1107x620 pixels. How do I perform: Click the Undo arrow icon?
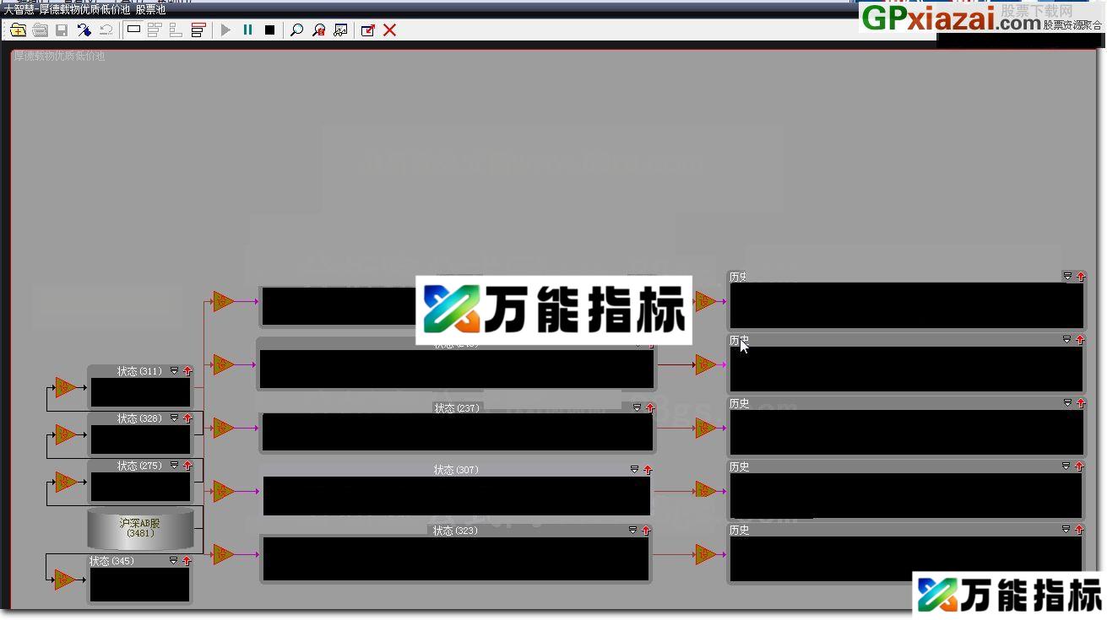tap(105, 30)
